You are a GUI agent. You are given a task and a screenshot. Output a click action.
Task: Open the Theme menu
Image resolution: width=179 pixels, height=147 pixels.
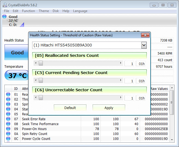44,11
